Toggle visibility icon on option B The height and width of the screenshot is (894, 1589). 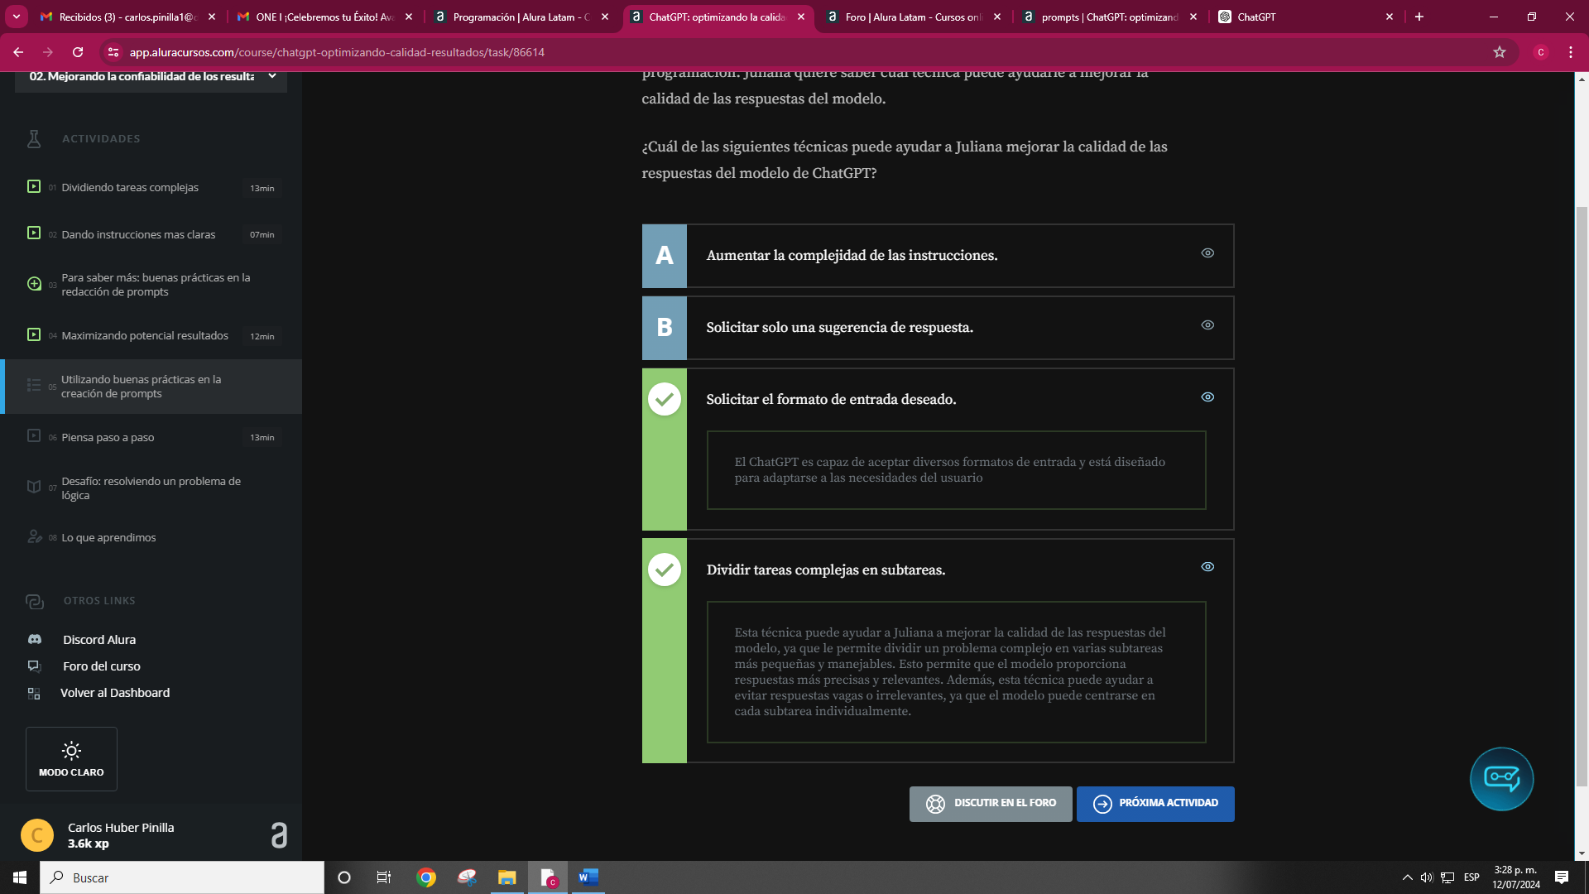click(1207, 324)
